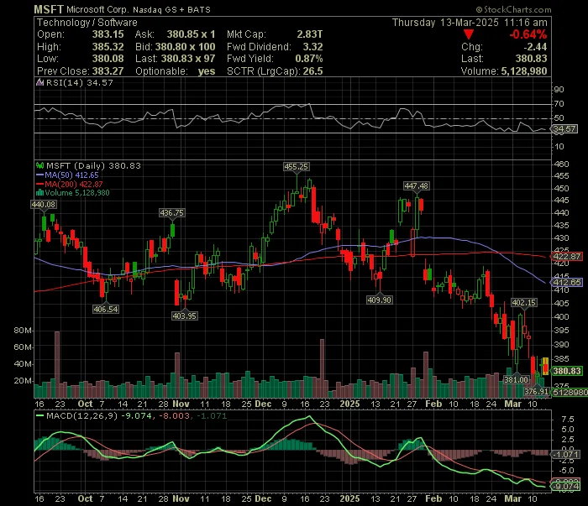Click the 422.87 MA(200) axis tag
588x506 pixels.
tap(567, 257)
